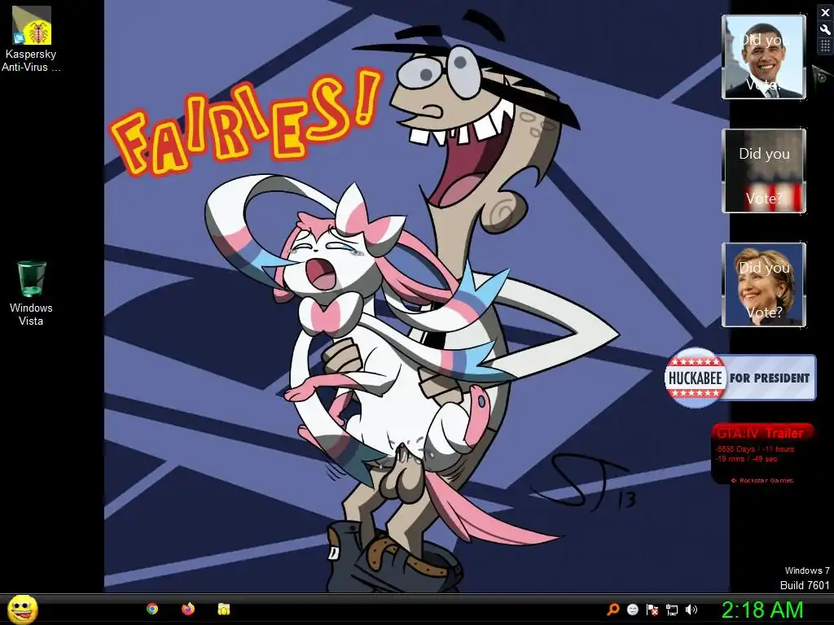Click the Obama Did you Vote gadget

pos(764,57)
